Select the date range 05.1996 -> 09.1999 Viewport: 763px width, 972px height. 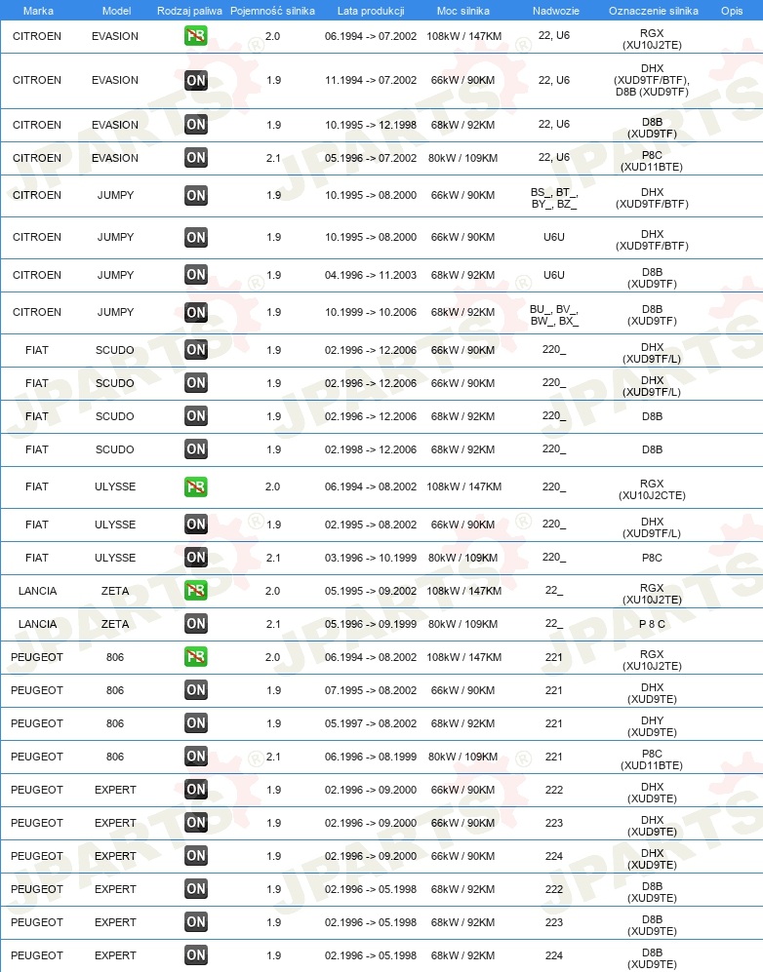[x=371, y=624]
